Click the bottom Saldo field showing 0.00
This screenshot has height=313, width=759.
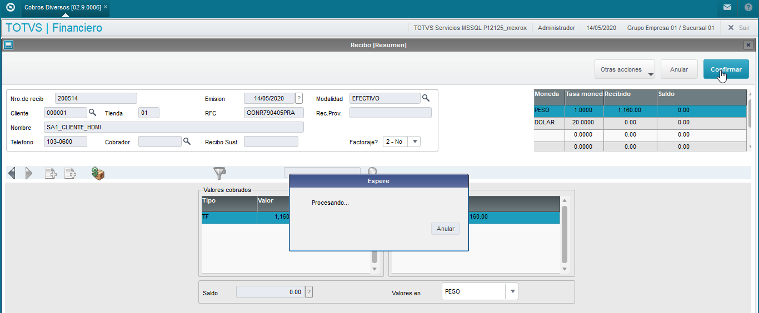coord(270,292)
